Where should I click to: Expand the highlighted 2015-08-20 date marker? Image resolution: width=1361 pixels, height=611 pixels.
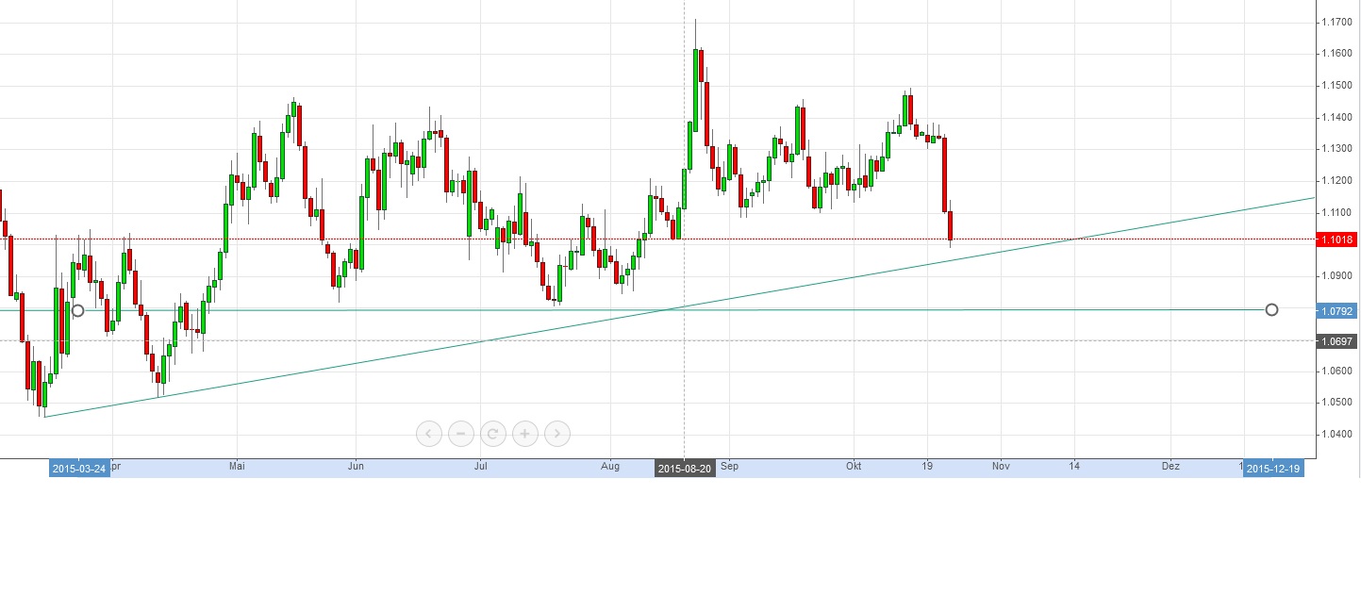[684, 467]
